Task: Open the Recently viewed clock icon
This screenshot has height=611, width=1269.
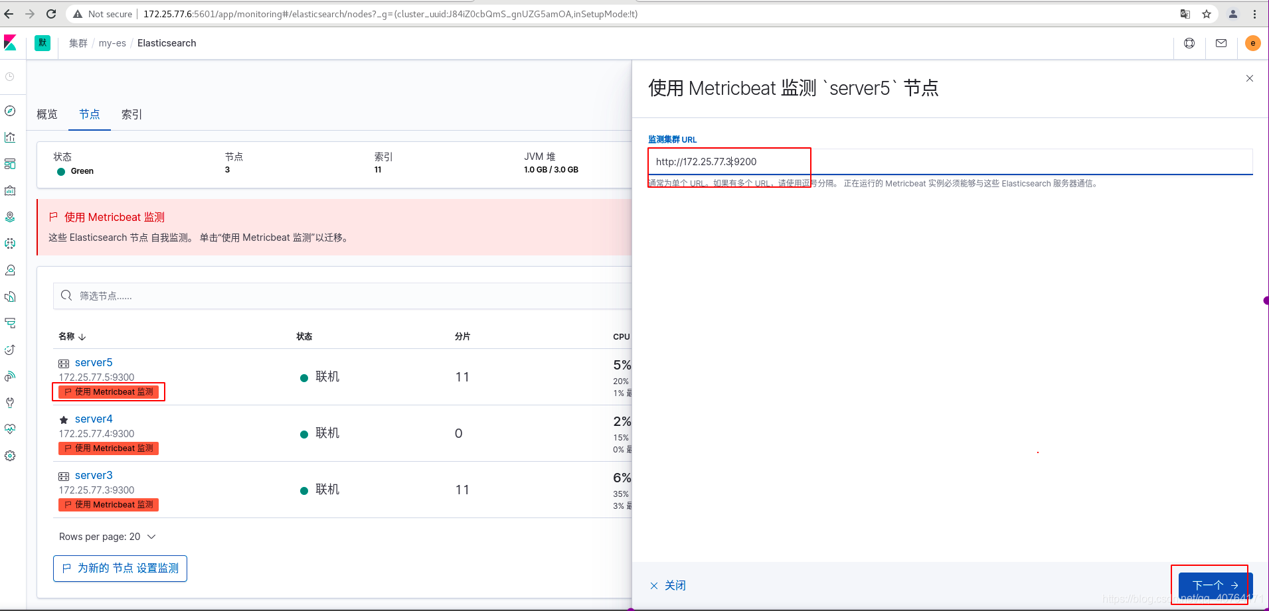Action: [10, 77]
